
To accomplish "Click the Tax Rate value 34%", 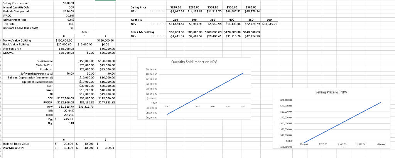I will click(x=71, y=23).
